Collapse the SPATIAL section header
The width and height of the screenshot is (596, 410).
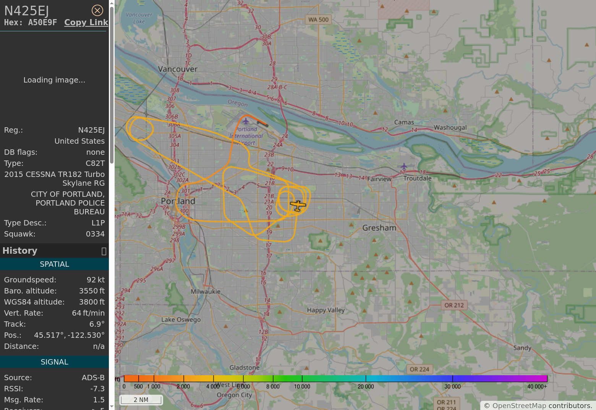[x=54, y=264]
